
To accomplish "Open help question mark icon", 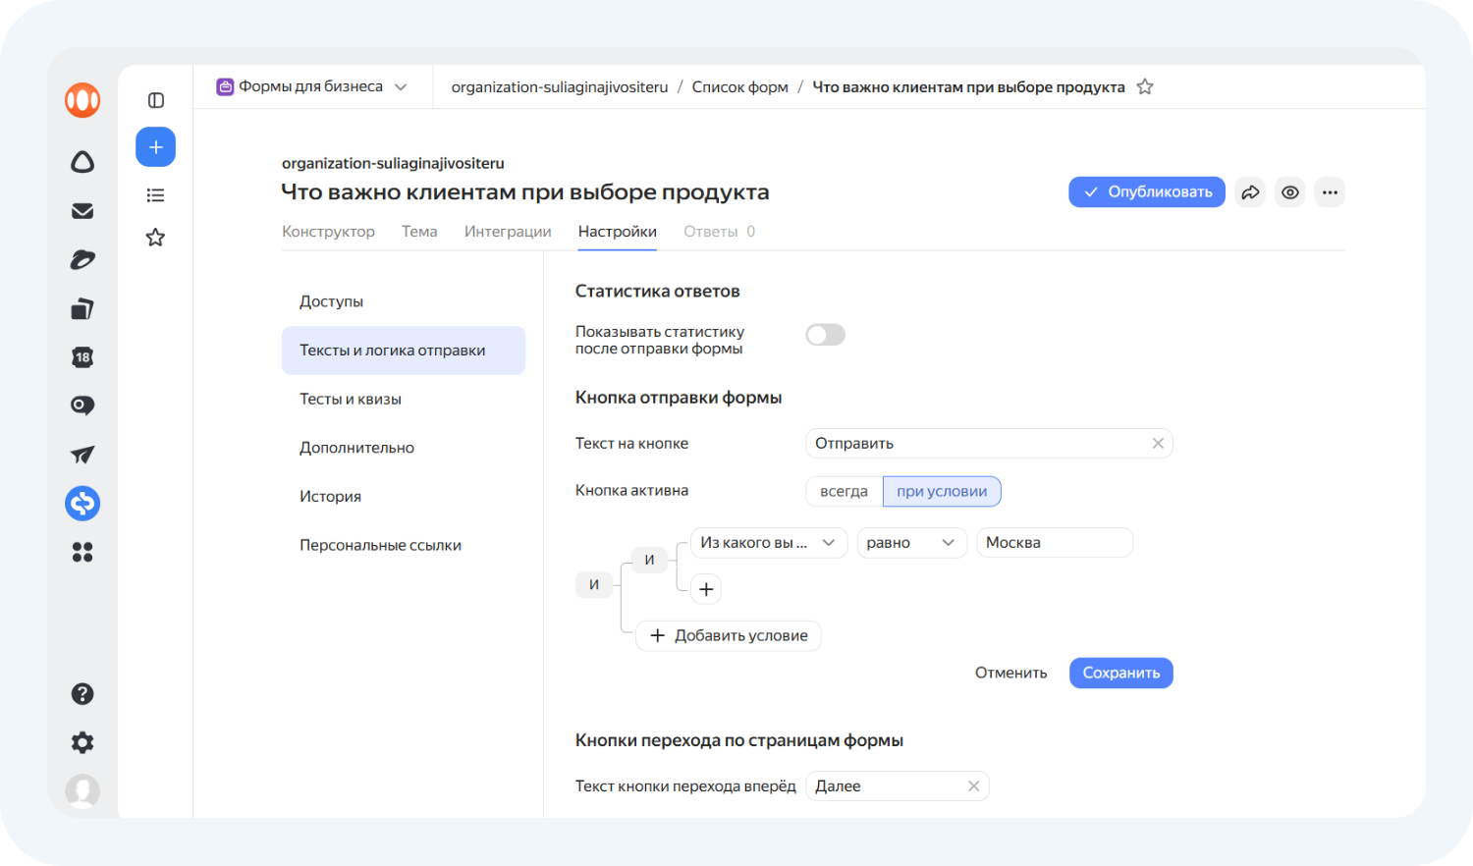I will [x=82, y=694].
